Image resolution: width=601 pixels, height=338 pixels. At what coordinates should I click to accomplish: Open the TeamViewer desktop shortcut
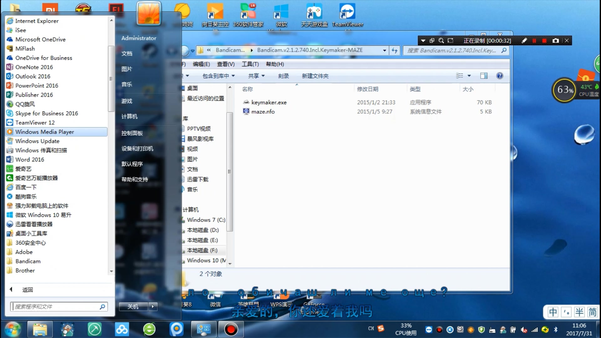[x=347, y=15]
